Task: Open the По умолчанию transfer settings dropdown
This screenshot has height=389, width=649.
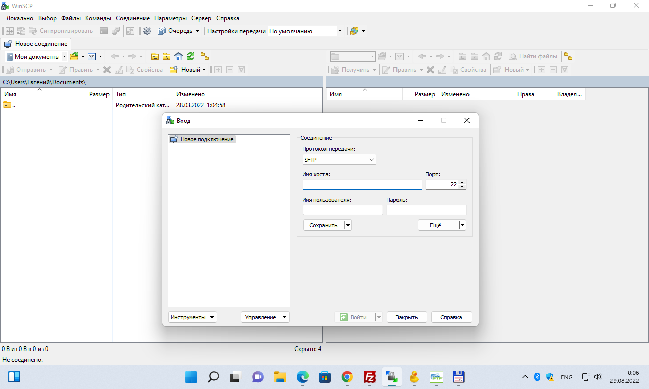Action: [341, 31]
